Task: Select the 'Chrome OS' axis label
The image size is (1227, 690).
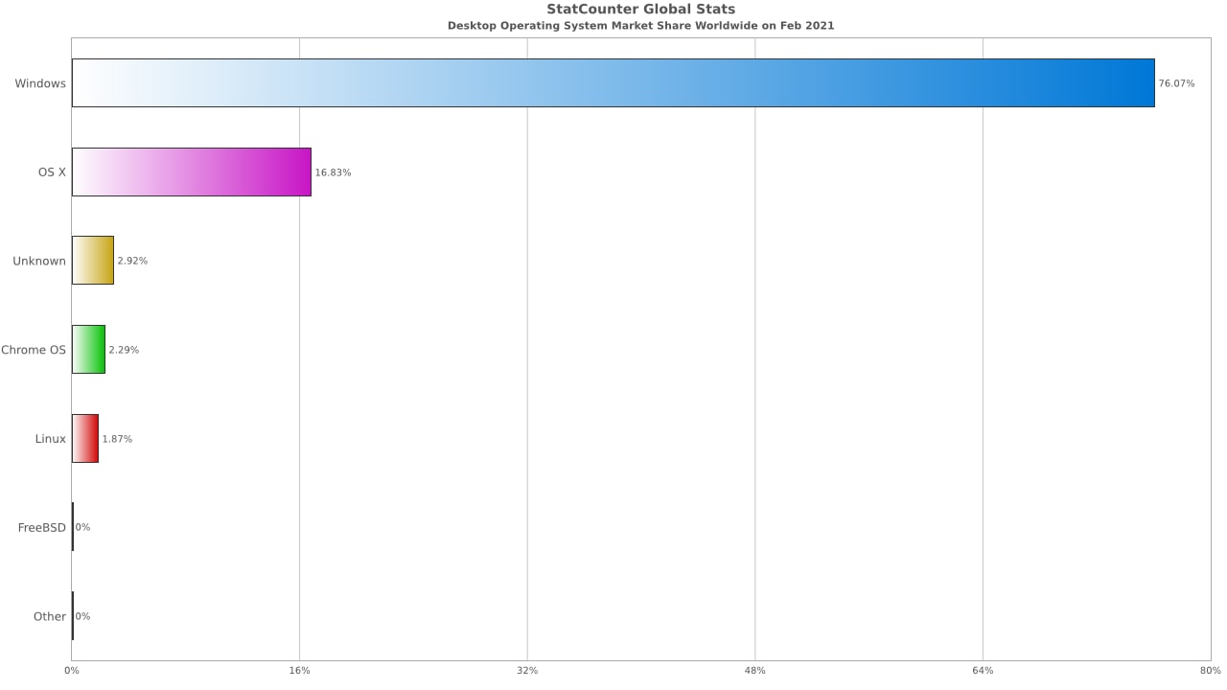Action: (34, 350)
